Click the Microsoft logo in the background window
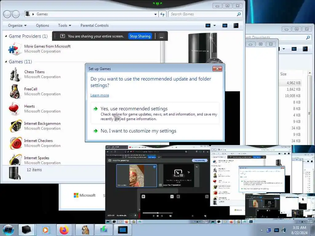Image resolution: width=315 pixels, height=236 pixels. coord(85,195)
